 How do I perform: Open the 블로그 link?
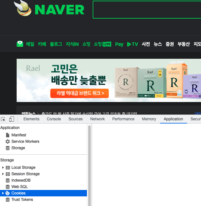pyautogui.click(x=56, y=44)
